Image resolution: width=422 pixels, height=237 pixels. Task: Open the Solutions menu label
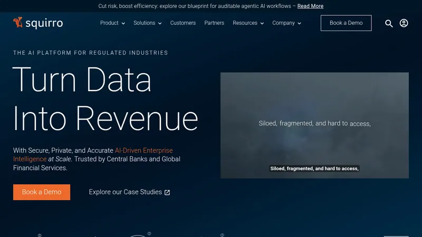point(144,23)
